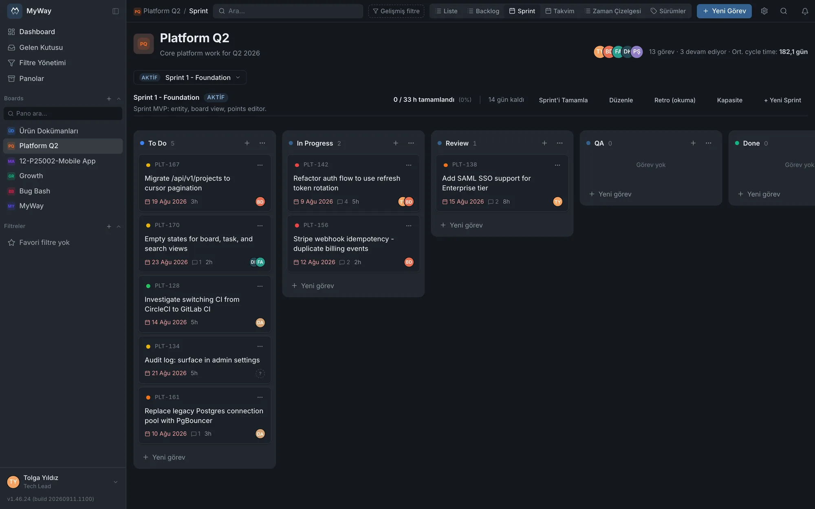Open QA column options menu

[709, 143]
